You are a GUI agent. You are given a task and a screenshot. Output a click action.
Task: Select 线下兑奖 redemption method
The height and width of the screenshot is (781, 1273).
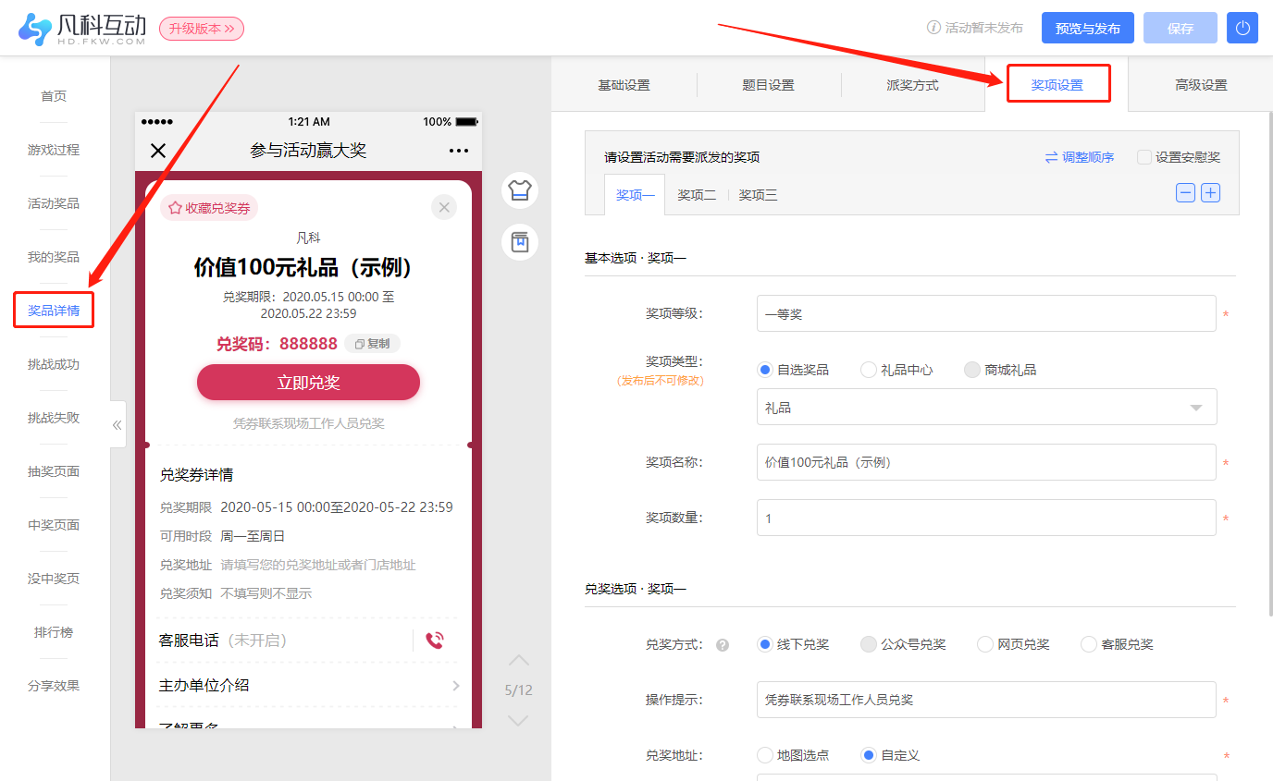[765, 644]
